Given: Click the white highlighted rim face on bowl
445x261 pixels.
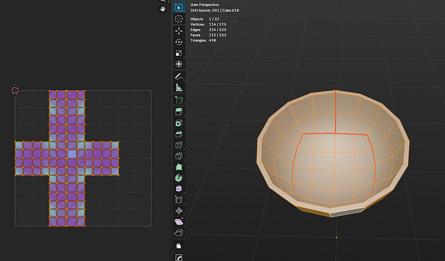Looking at the screenshot, I should [347, 212].
